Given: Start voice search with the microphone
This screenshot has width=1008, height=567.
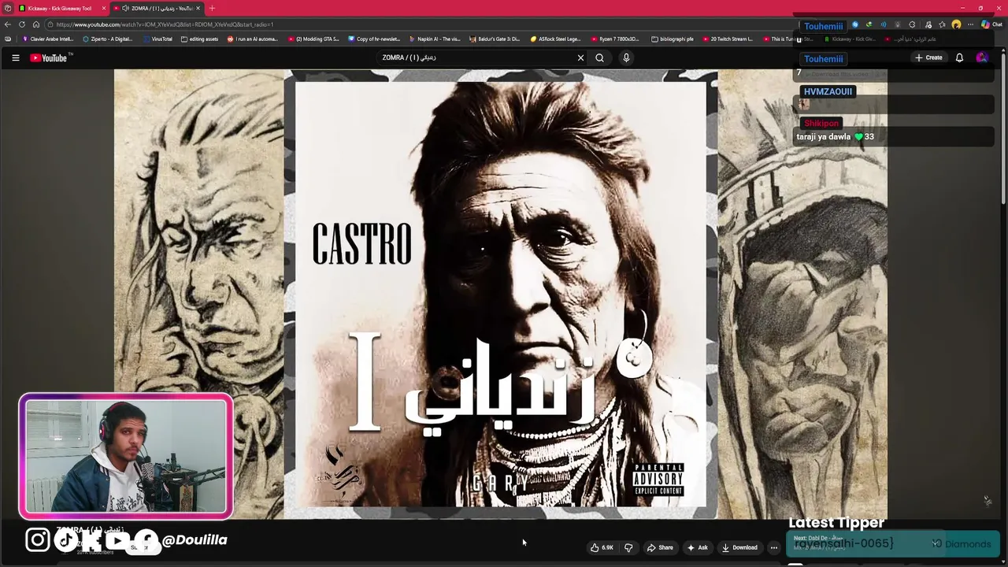Looking at the screenshot, I should (626, 57).
